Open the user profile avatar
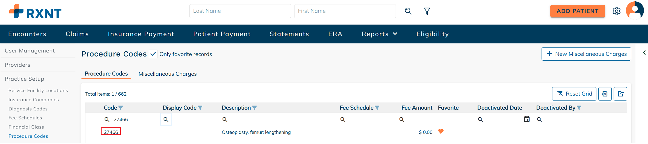Image resolution: width=648 pixels, height=144 pixels. (x=635, y=10)
